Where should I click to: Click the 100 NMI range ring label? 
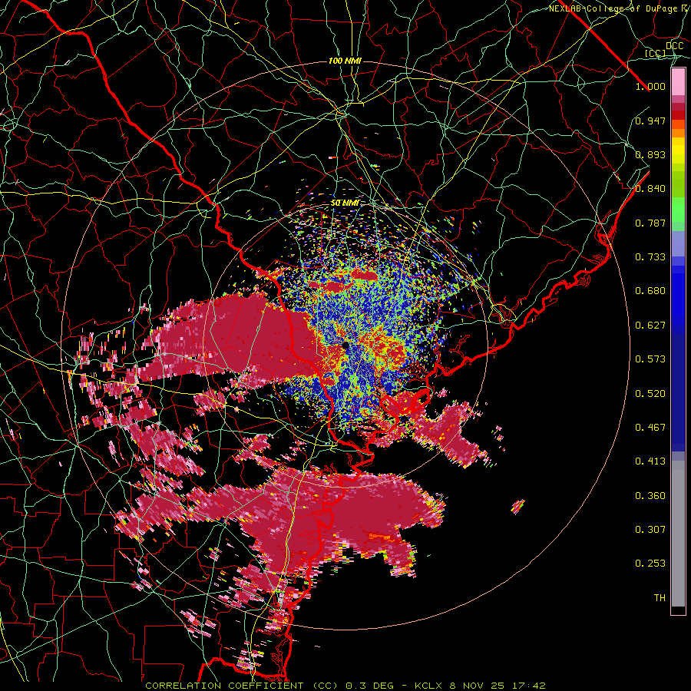[345, 61]
